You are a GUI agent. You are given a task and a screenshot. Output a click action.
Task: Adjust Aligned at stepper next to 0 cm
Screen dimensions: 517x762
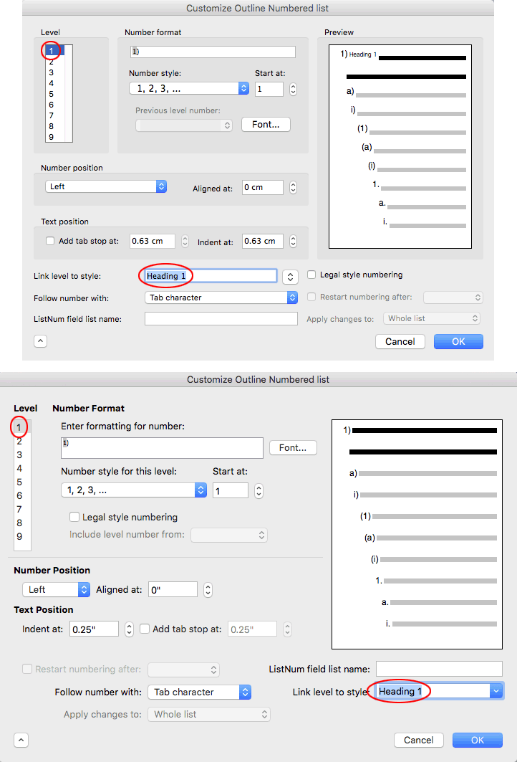[x=293, y=187]
